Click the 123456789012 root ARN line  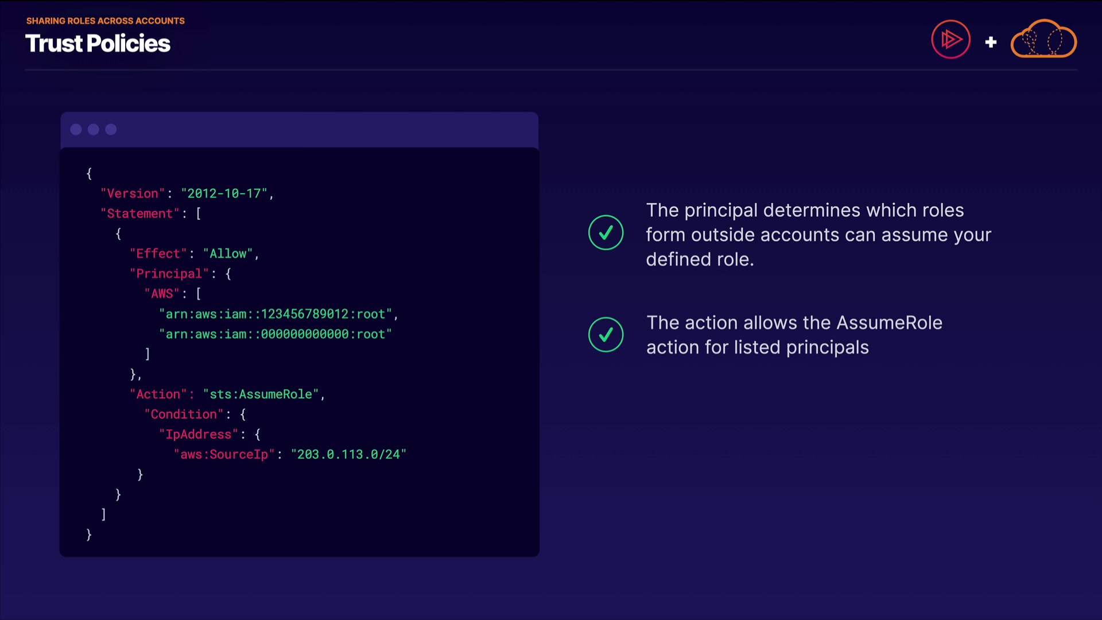pos(275,314)
